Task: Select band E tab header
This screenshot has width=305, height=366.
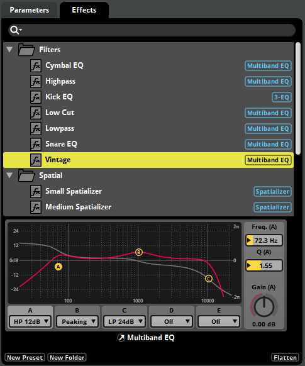Action: pos(219,311)
